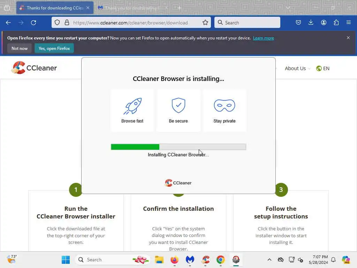Click the CCleaner logo in the site header
The width and height of the screenshot is (357, 268).
click(x=34, y=68)
